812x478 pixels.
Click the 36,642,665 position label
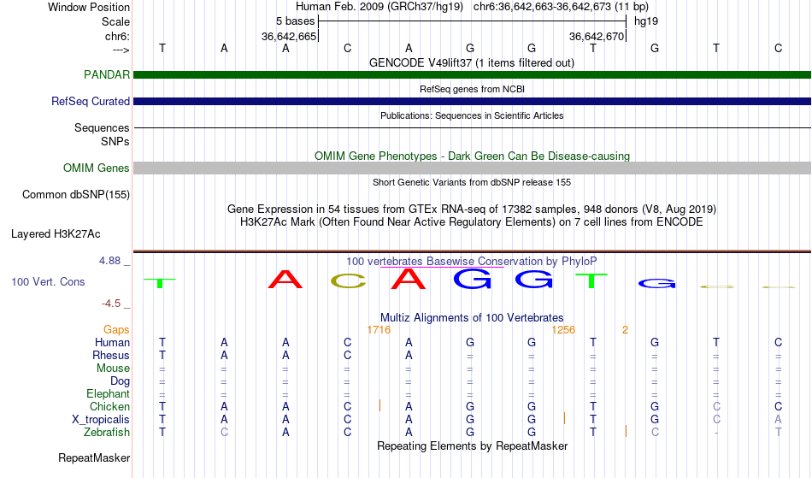click(x=289, y=36)
